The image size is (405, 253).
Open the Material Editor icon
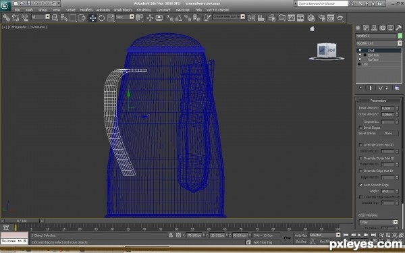pyautogui.click(x=311, y=18)
